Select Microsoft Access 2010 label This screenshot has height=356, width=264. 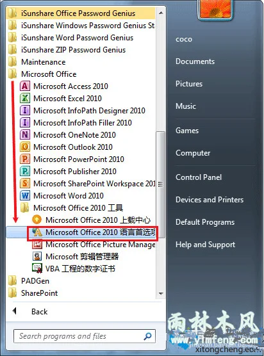[x=70, y=86]
